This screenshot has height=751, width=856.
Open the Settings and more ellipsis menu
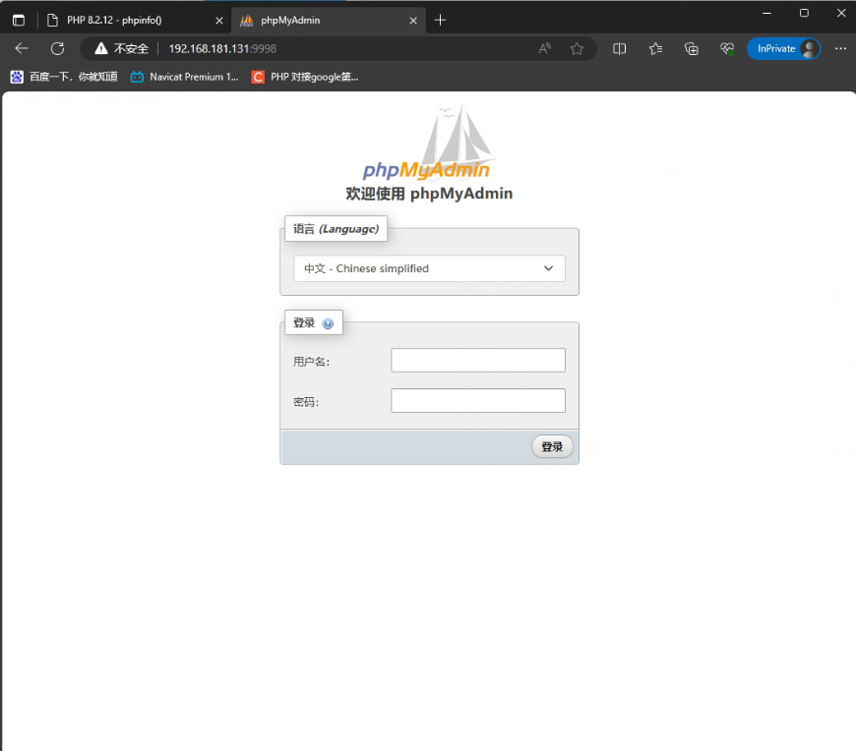840,48
